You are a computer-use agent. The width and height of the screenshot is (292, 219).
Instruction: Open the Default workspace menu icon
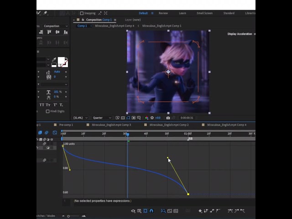coord(152,13)
